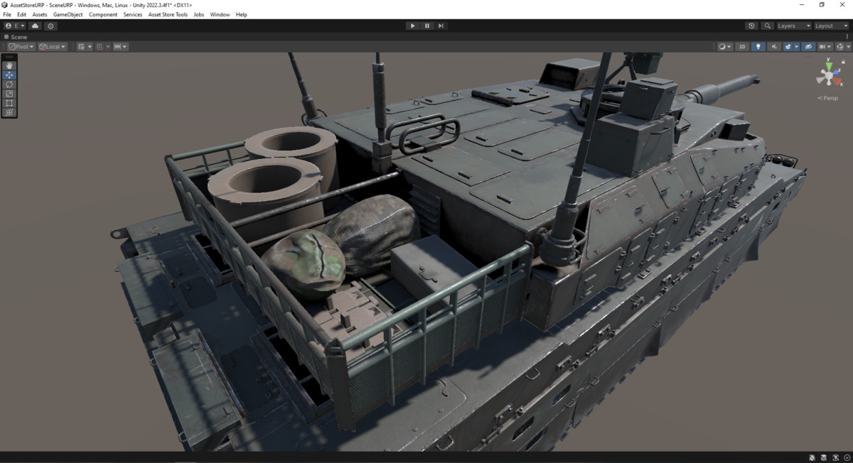Screen dimensions: 853x463
Task: Open the shading mode dropdown in Scene view
Action: [723, 46]
